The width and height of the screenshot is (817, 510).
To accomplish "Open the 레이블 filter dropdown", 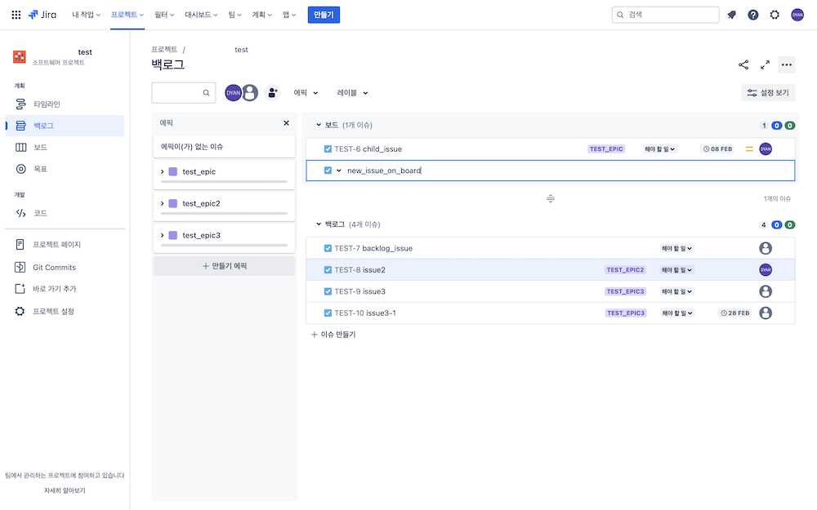I will point(353,93).
